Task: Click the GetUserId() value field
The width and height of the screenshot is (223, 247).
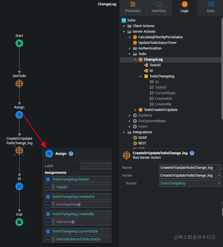Action: [x=78, y=222]
